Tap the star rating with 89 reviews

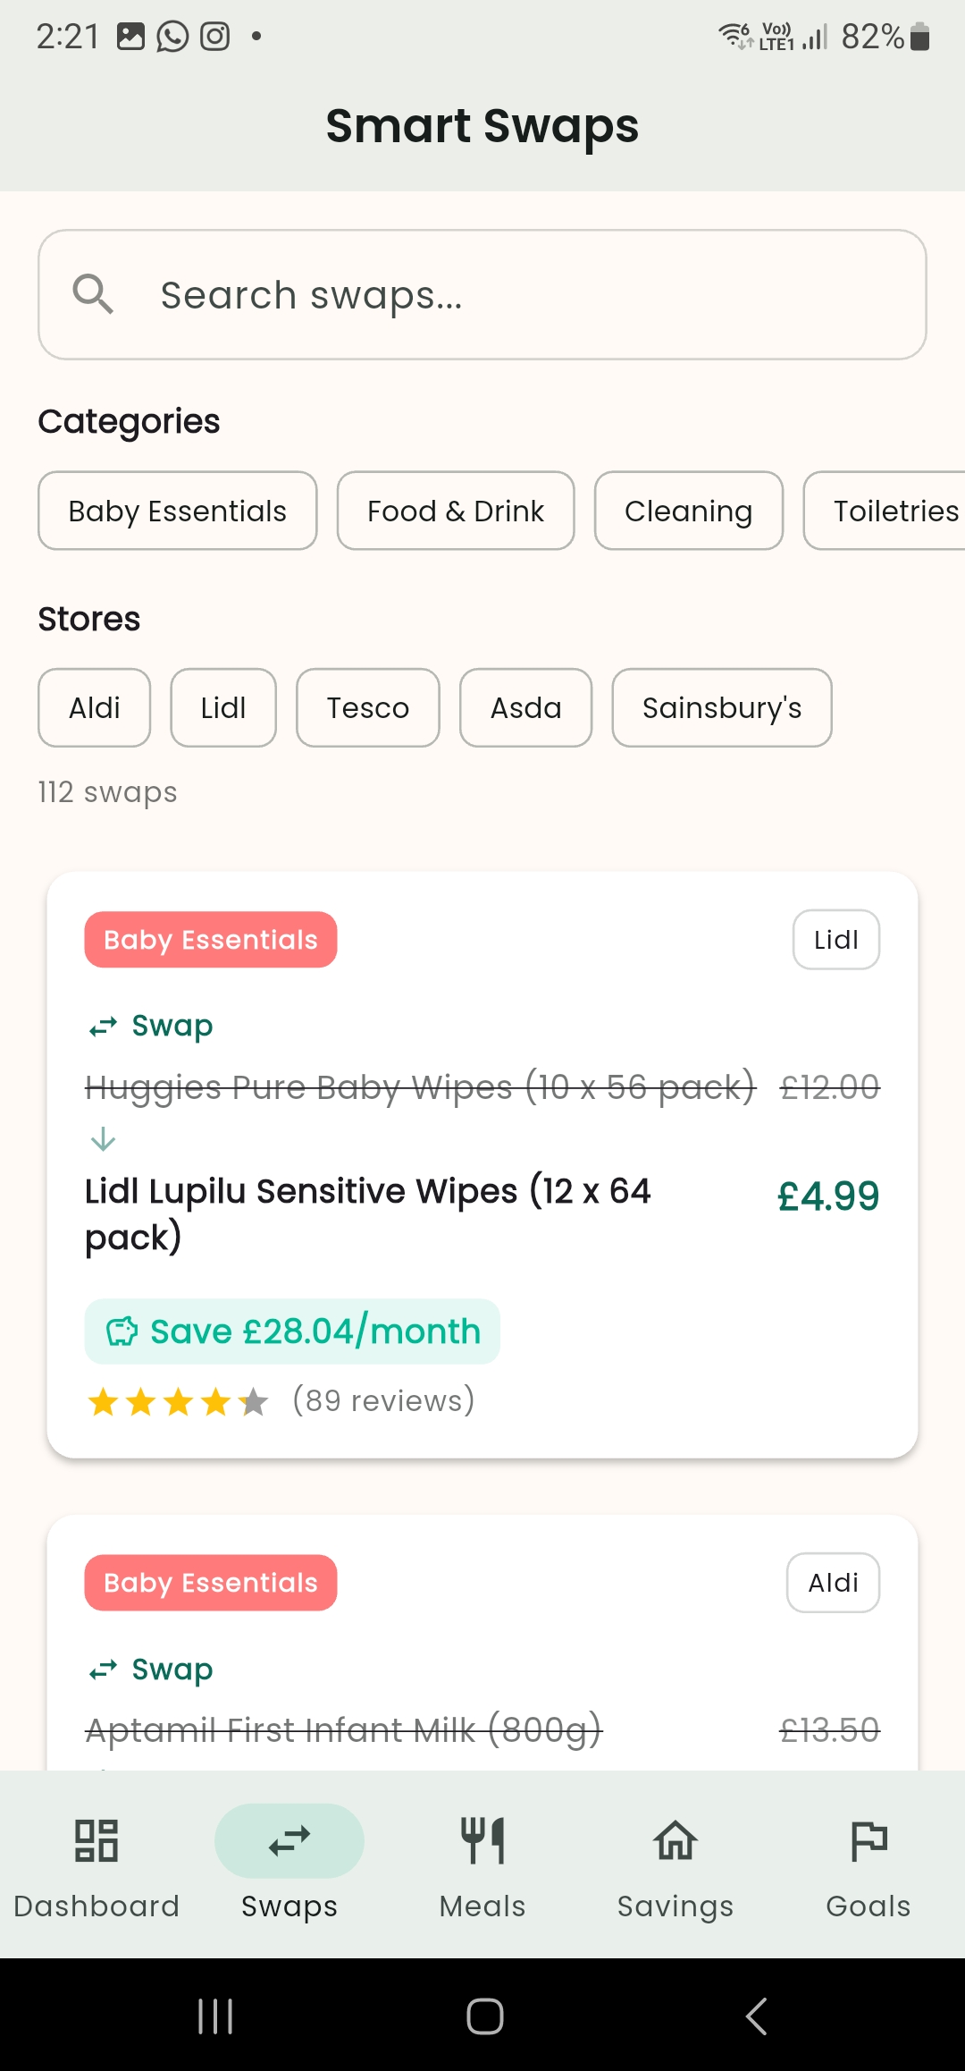tap(178, 1401)
